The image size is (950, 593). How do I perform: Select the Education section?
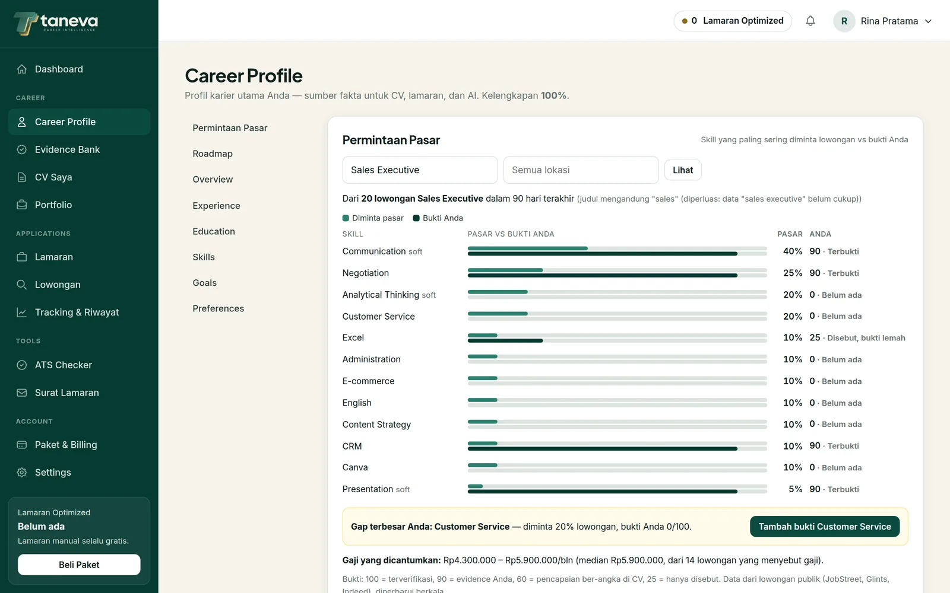pos(214,231)
